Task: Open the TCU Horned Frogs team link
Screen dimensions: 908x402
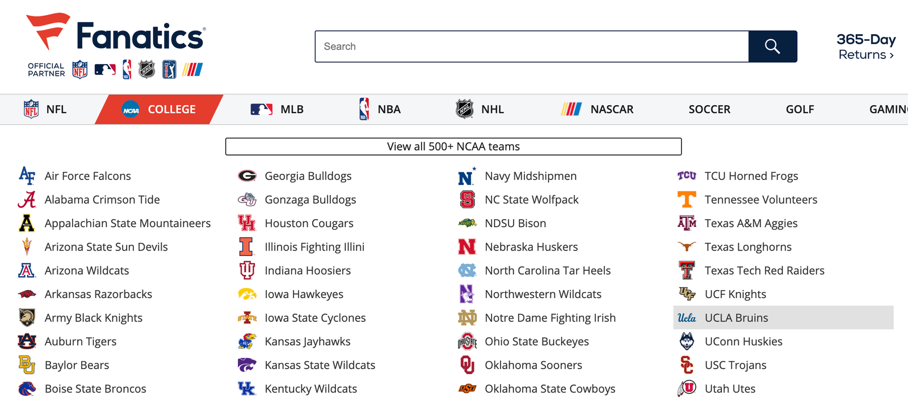Action: 751,176
